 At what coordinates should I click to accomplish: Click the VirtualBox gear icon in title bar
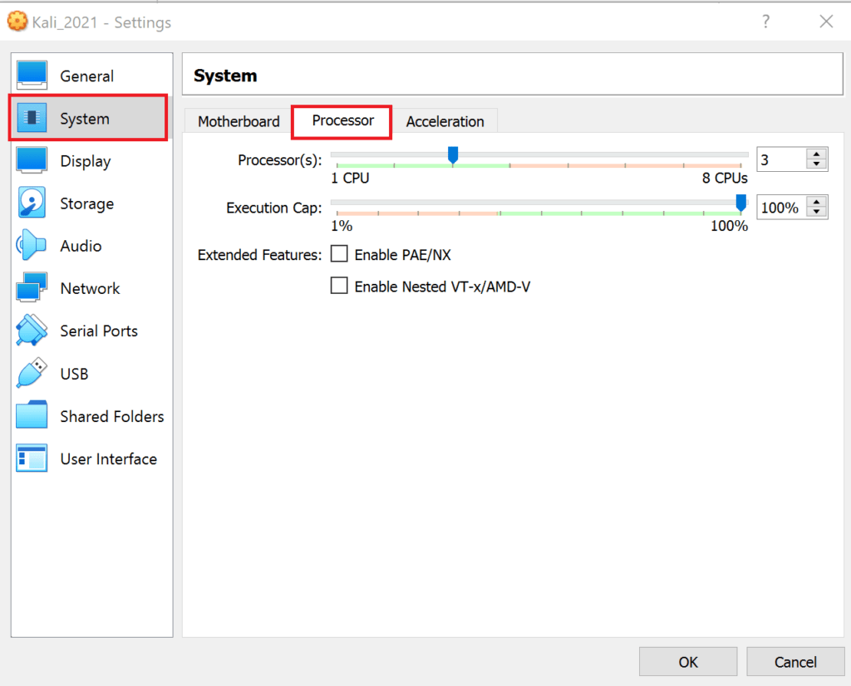[17, 22]
